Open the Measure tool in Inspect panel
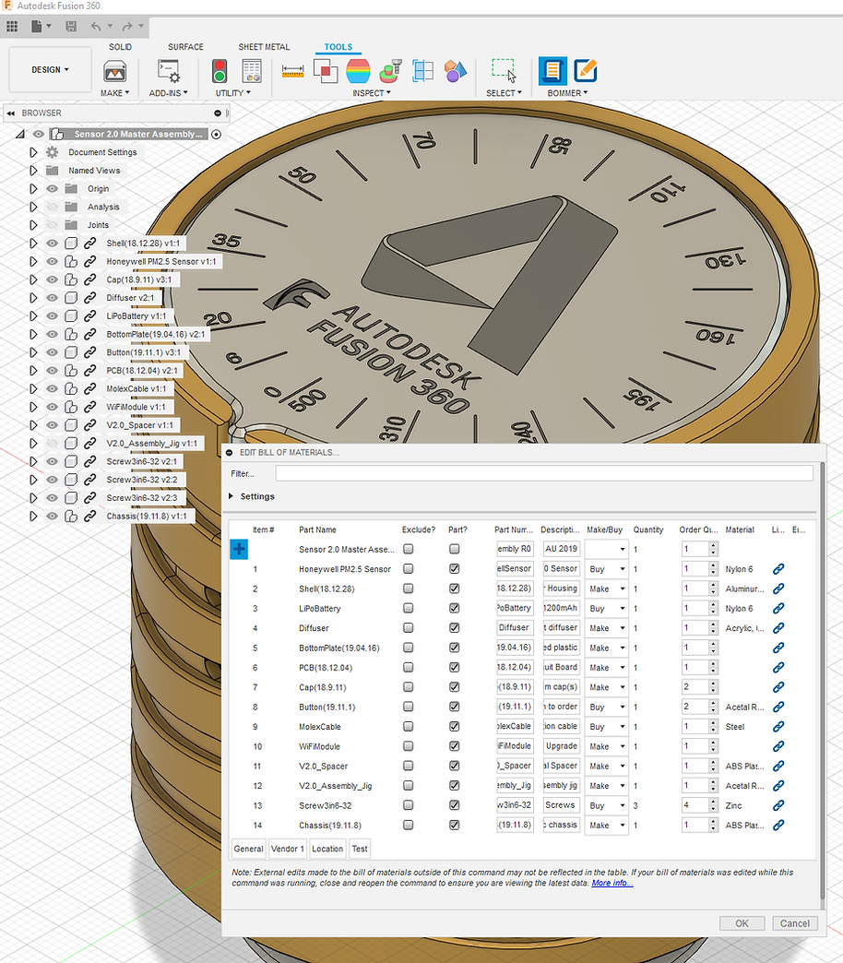This screenshot has width=843, height=963. click(x=292, y=70)
